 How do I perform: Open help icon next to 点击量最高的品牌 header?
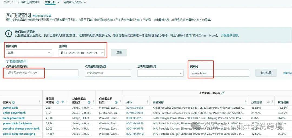tap(89, 102)
